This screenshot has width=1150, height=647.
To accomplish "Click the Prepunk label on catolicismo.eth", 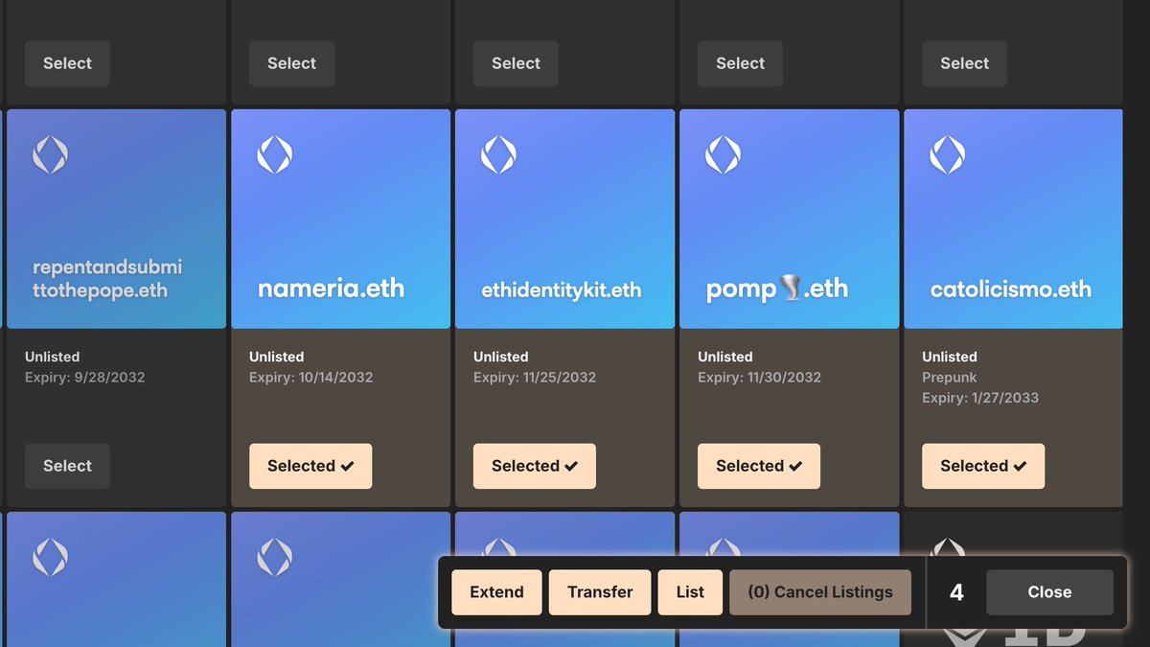I will point(949,378).
